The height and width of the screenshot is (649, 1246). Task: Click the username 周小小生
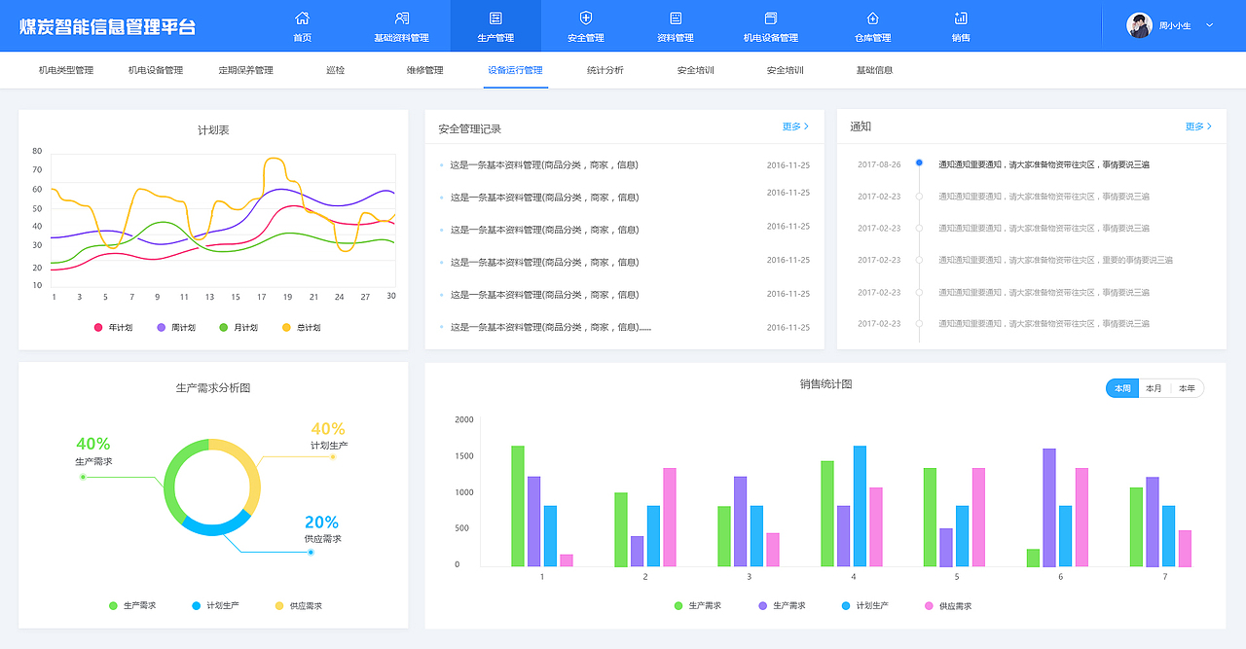click(1175, 25)
